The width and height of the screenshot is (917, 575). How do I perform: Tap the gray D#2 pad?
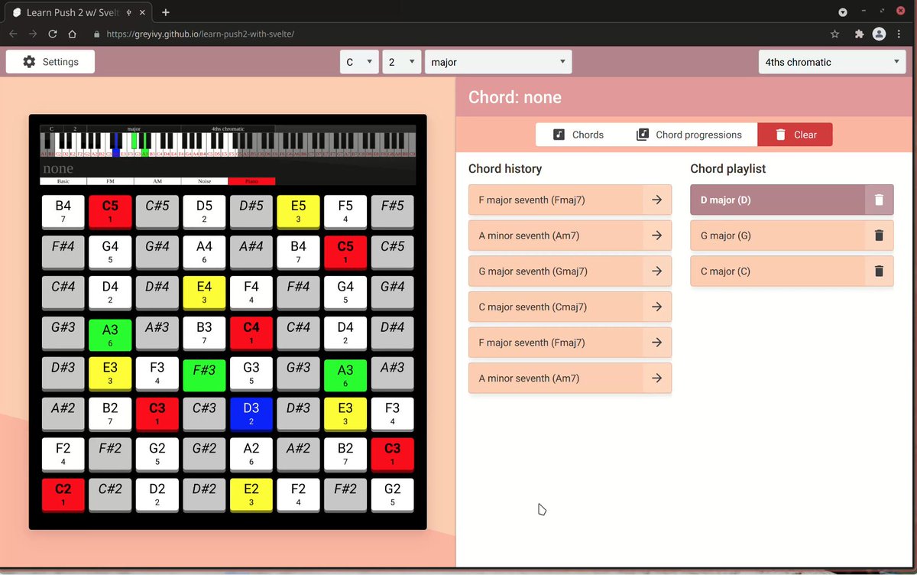point(204,494)
